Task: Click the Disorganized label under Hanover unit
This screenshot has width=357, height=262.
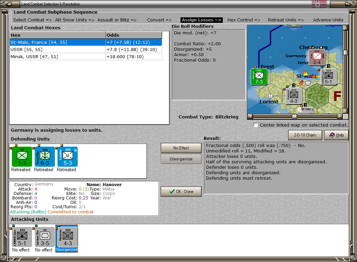Action: click(66, 249)
